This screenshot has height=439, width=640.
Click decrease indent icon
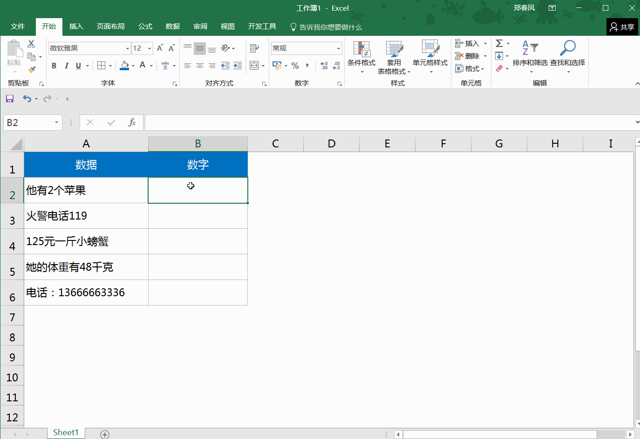225,66
